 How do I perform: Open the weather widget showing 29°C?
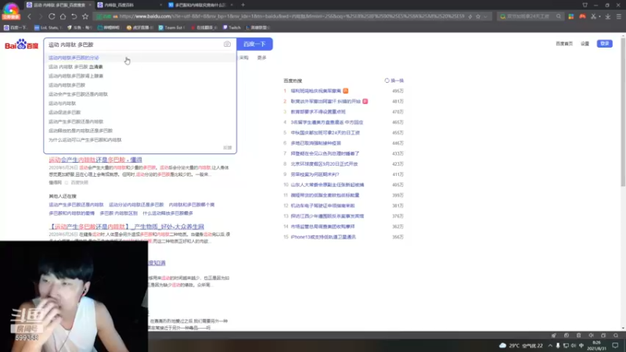521,346
